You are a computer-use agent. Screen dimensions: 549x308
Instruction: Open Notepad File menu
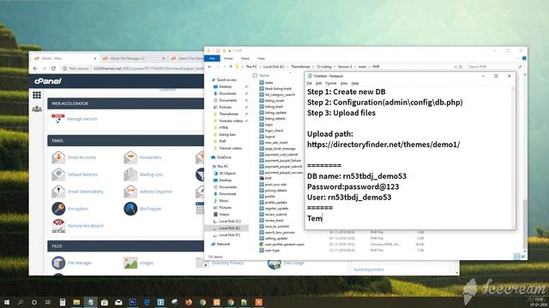(310, 83)
